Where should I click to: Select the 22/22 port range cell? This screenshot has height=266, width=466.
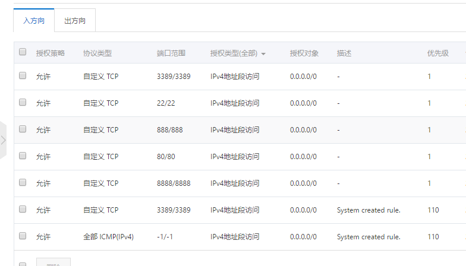[166, 103]
